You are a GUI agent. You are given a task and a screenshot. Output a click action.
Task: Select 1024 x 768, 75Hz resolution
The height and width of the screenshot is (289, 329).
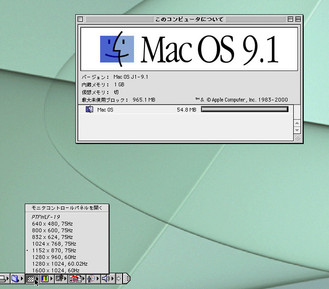coord(67,244)
